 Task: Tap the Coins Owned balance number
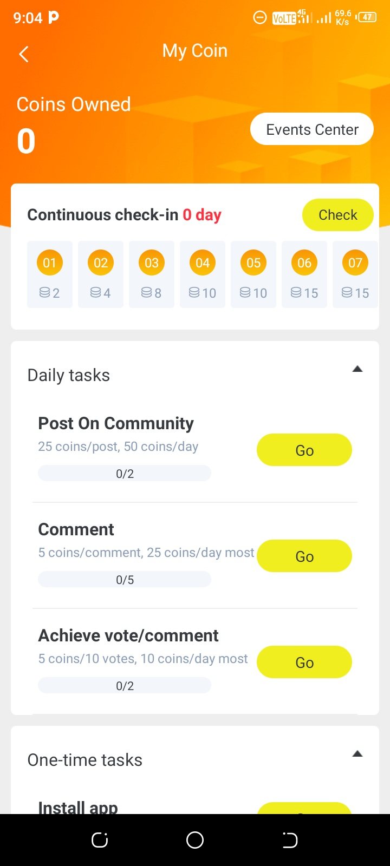(26, 142)
